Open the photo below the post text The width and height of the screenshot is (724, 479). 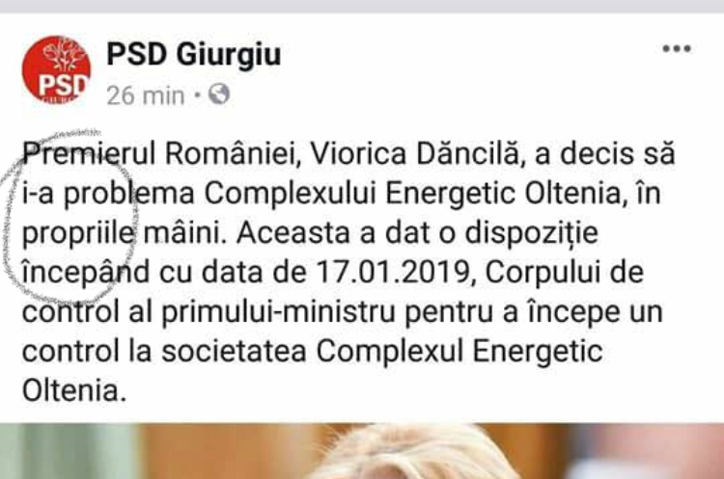coord(362,451)
